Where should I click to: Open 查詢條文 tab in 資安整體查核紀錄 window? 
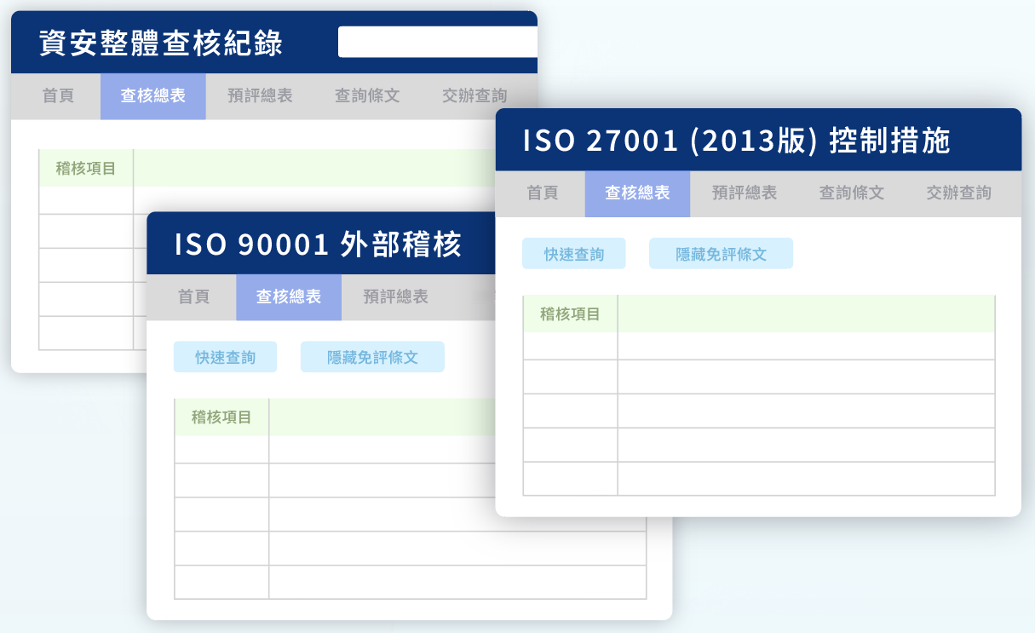coord(367,96)
